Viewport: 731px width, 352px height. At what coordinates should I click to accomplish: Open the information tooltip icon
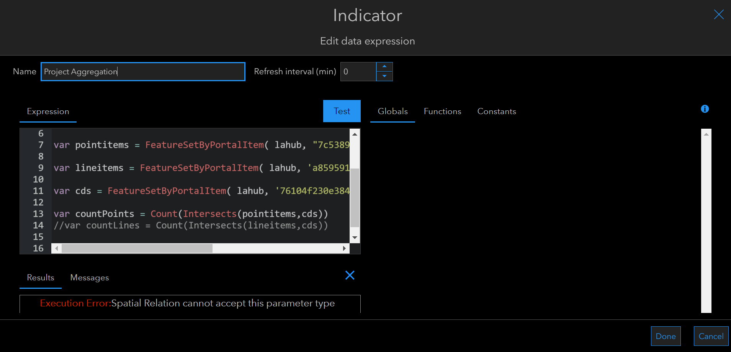705,109
